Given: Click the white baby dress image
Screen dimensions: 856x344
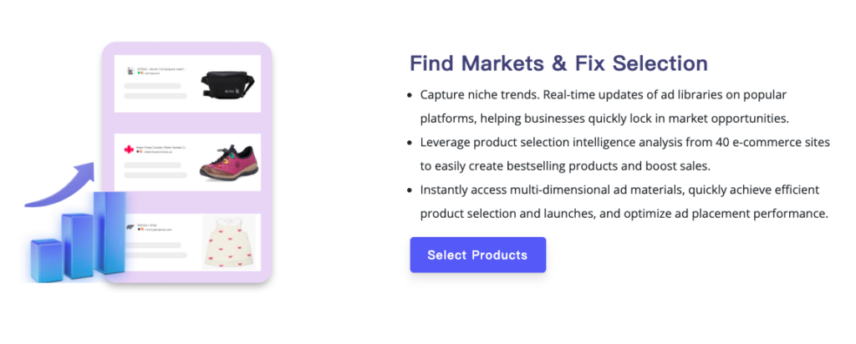Looking at the screenshot, I should tap(228, 241).
